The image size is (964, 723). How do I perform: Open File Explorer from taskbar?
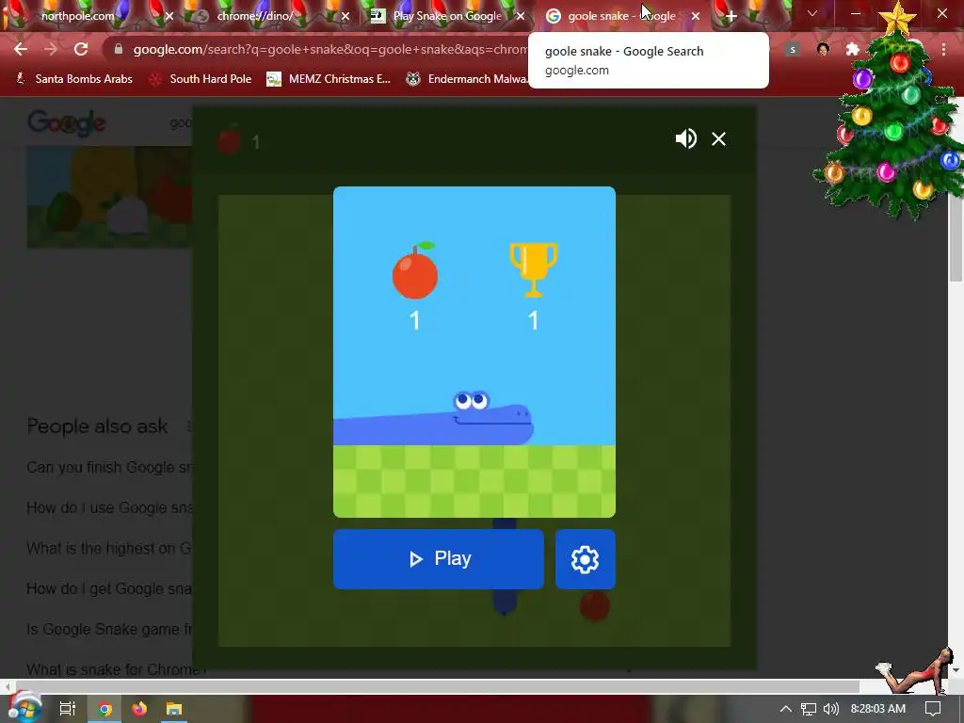(174, 709)
